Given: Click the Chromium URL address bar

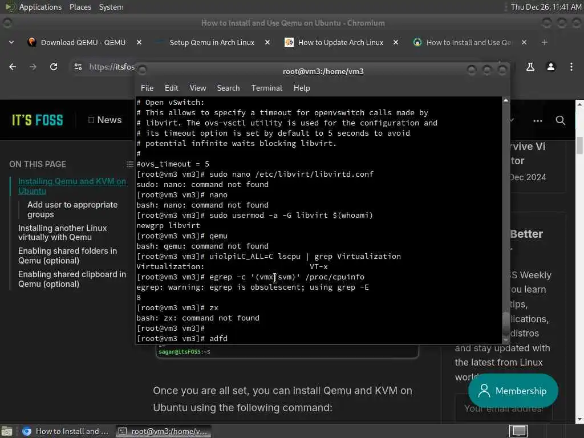Looking at the screenshot, I should coord(111,67).
